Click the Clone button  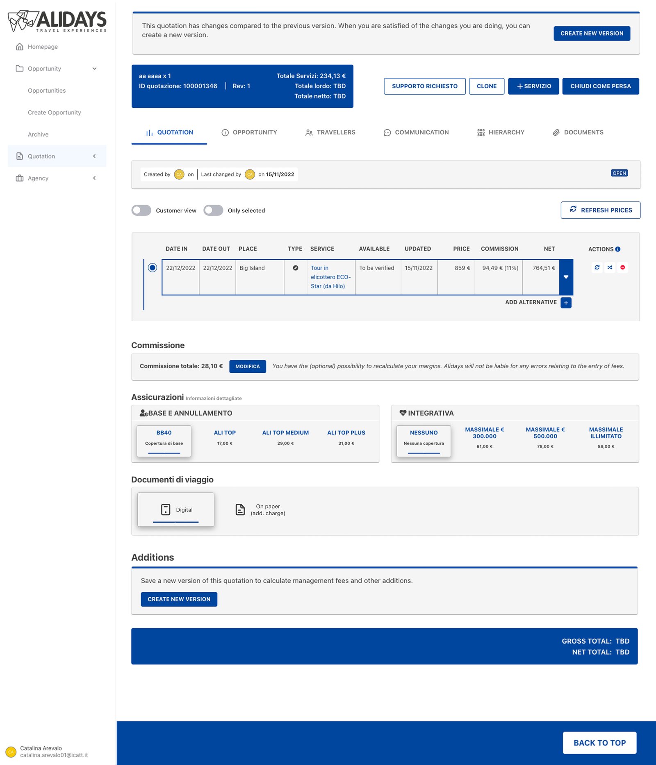click(487, 86)
